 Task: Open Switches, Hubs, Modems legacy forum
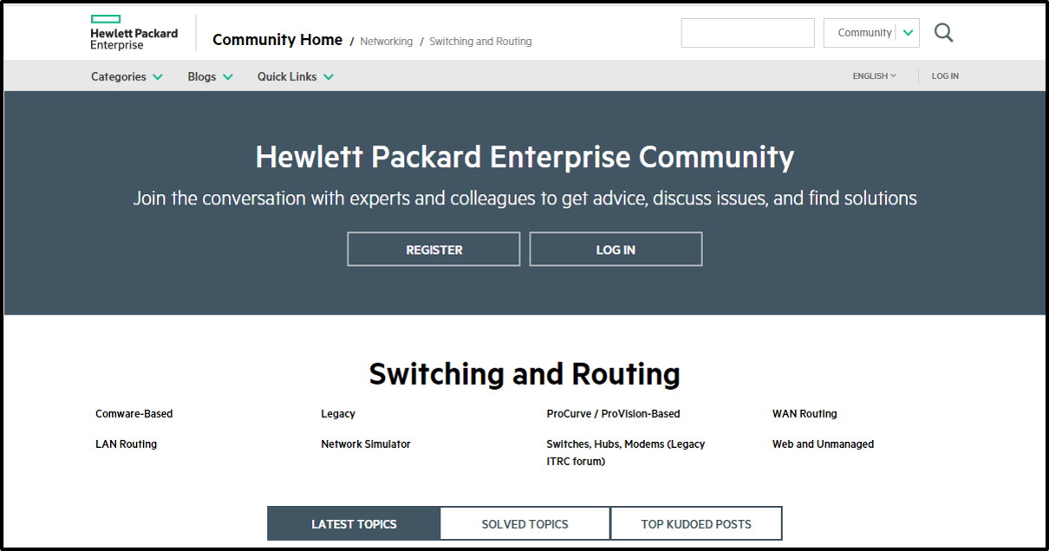pos(626,452)
